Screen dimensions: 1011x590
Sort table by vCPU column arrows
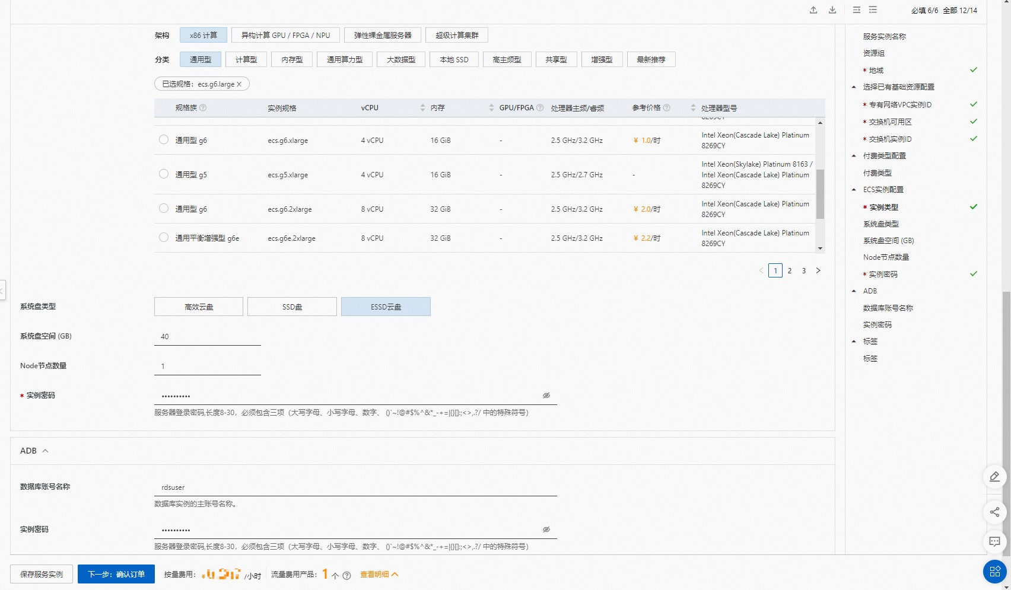[x=422, y=108]
